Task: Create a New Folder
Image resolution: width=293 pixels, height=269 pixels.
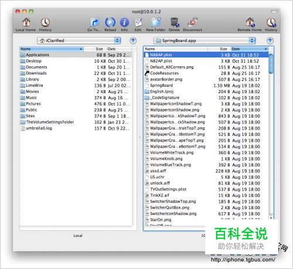Action: point(156,25)
